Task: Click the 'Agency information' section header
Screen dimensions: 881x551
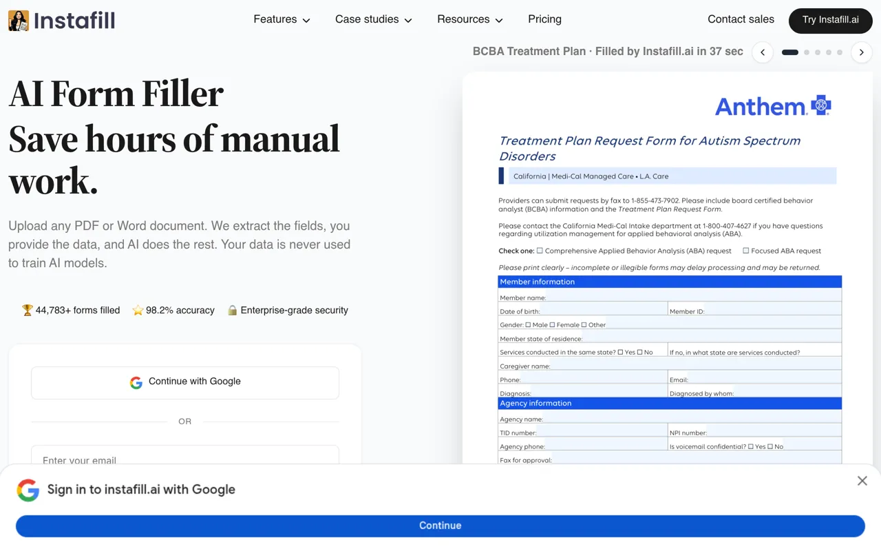Action: pyautogui.click(x=670, y=403)
